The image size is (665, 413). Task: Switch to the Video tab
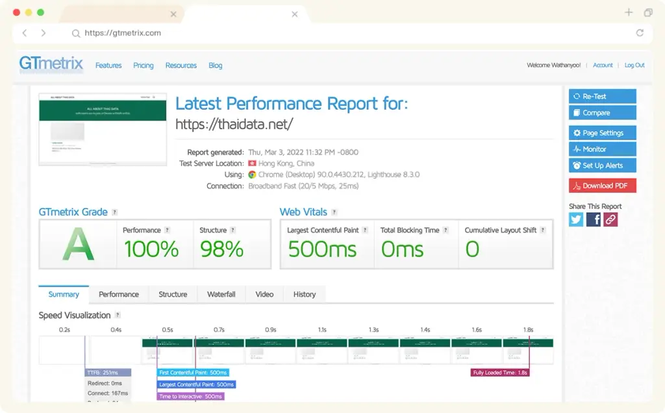(264, 294)
